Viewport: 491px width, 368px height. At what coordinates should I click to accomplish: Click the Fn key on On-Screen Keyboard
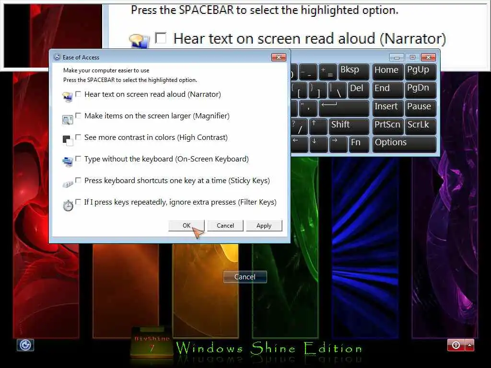click(359, 144)
